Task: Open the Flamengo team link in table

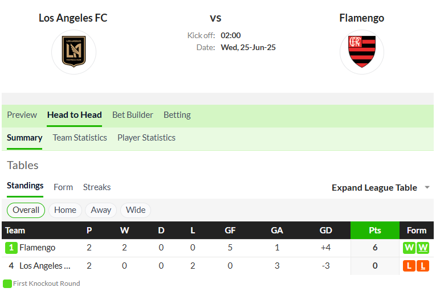Action: click(x=37, y=248)
